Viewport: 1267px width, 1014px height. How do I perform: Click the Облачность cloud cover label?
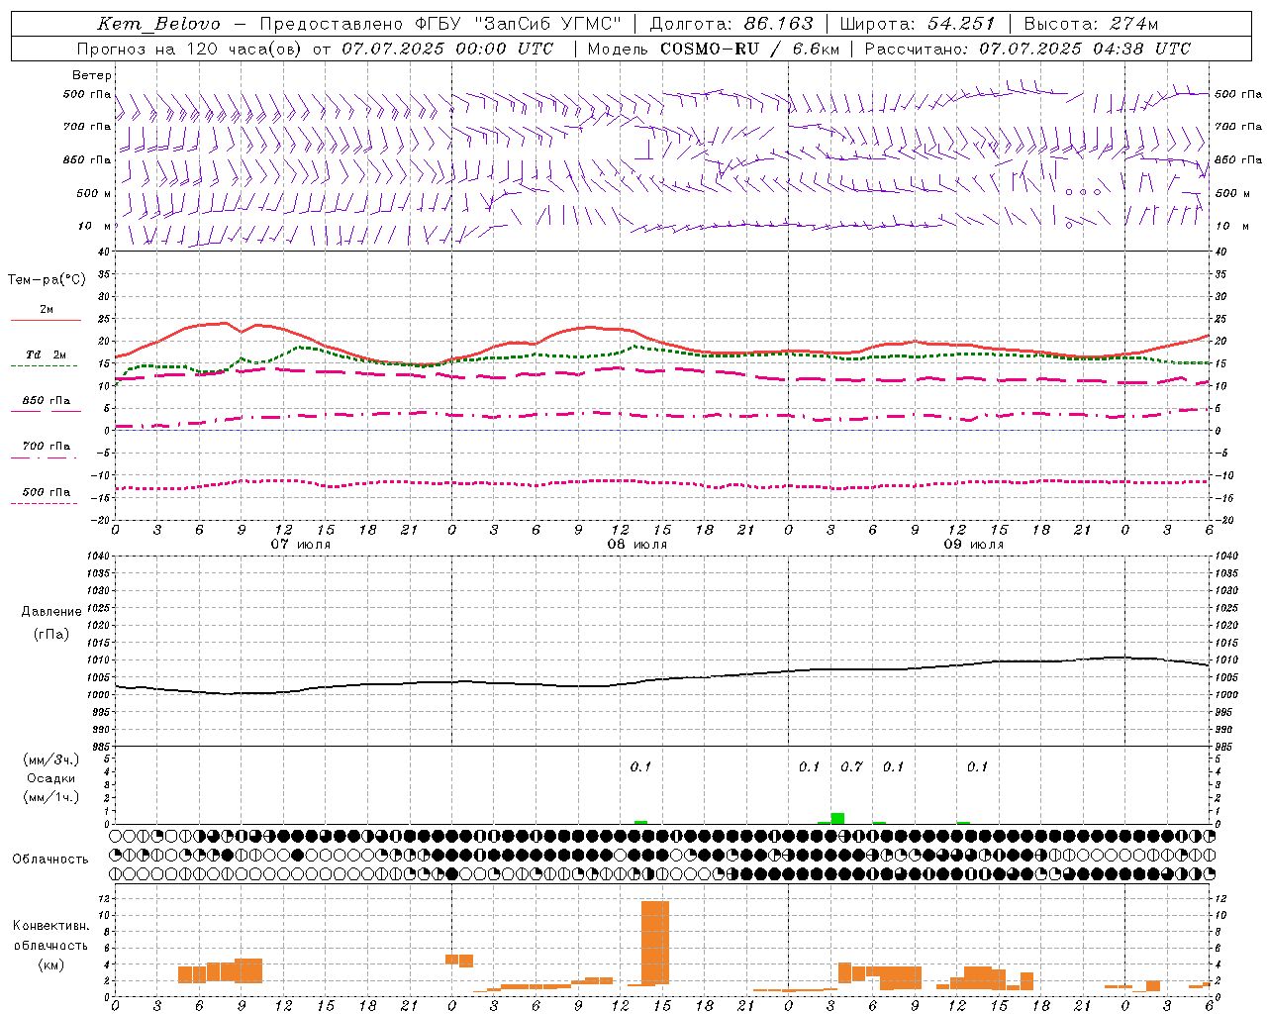point(50,860)
